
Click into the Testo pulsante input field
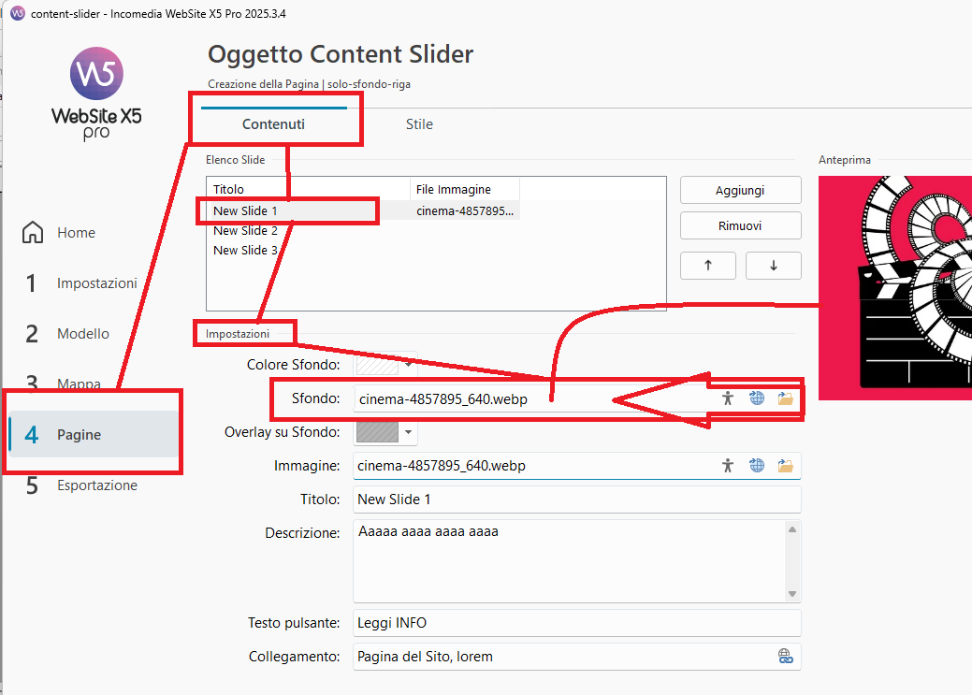(x=576, y=623)
